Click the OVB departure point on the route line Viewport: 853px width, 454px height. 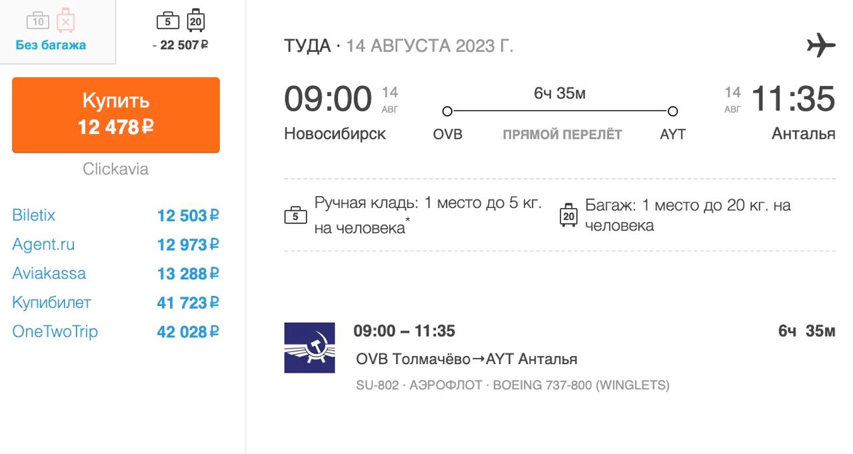click(447, 111)
